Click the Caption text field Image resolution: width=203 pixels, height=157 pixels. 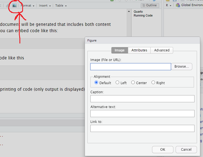[142, 99]
